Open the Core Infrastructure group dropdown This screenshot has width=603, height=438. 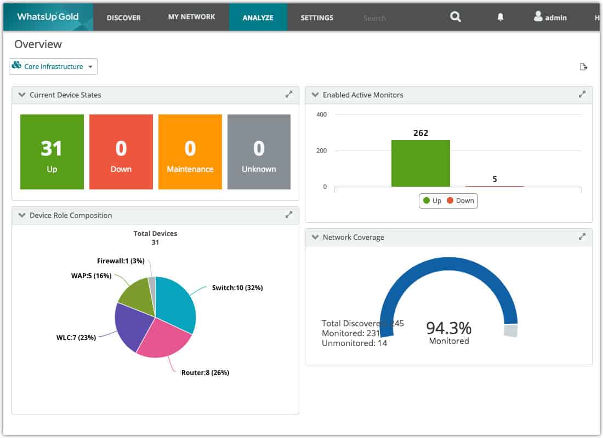[53, 66]
